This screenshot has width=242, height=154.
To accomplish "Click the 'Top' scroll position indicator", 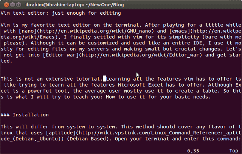I will coord(234,151).
